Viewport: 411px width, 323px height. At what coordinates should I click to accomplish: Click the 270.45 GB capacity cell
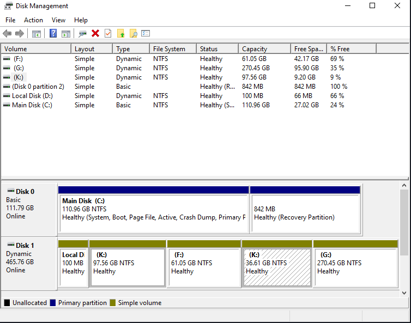(256, 68)
